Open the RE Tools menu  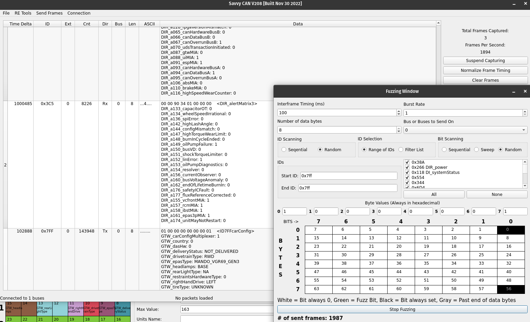tap(23, 13)
